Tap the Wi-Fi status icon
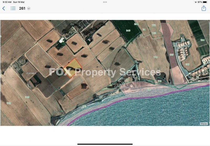The width and height of the screenshot is (210, 146). pyautogui.click(x=196, y=2)
